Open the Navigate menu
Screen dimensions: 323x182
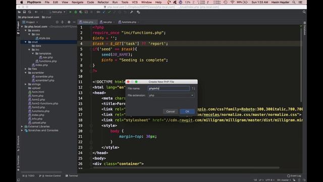tap(77, 2)
